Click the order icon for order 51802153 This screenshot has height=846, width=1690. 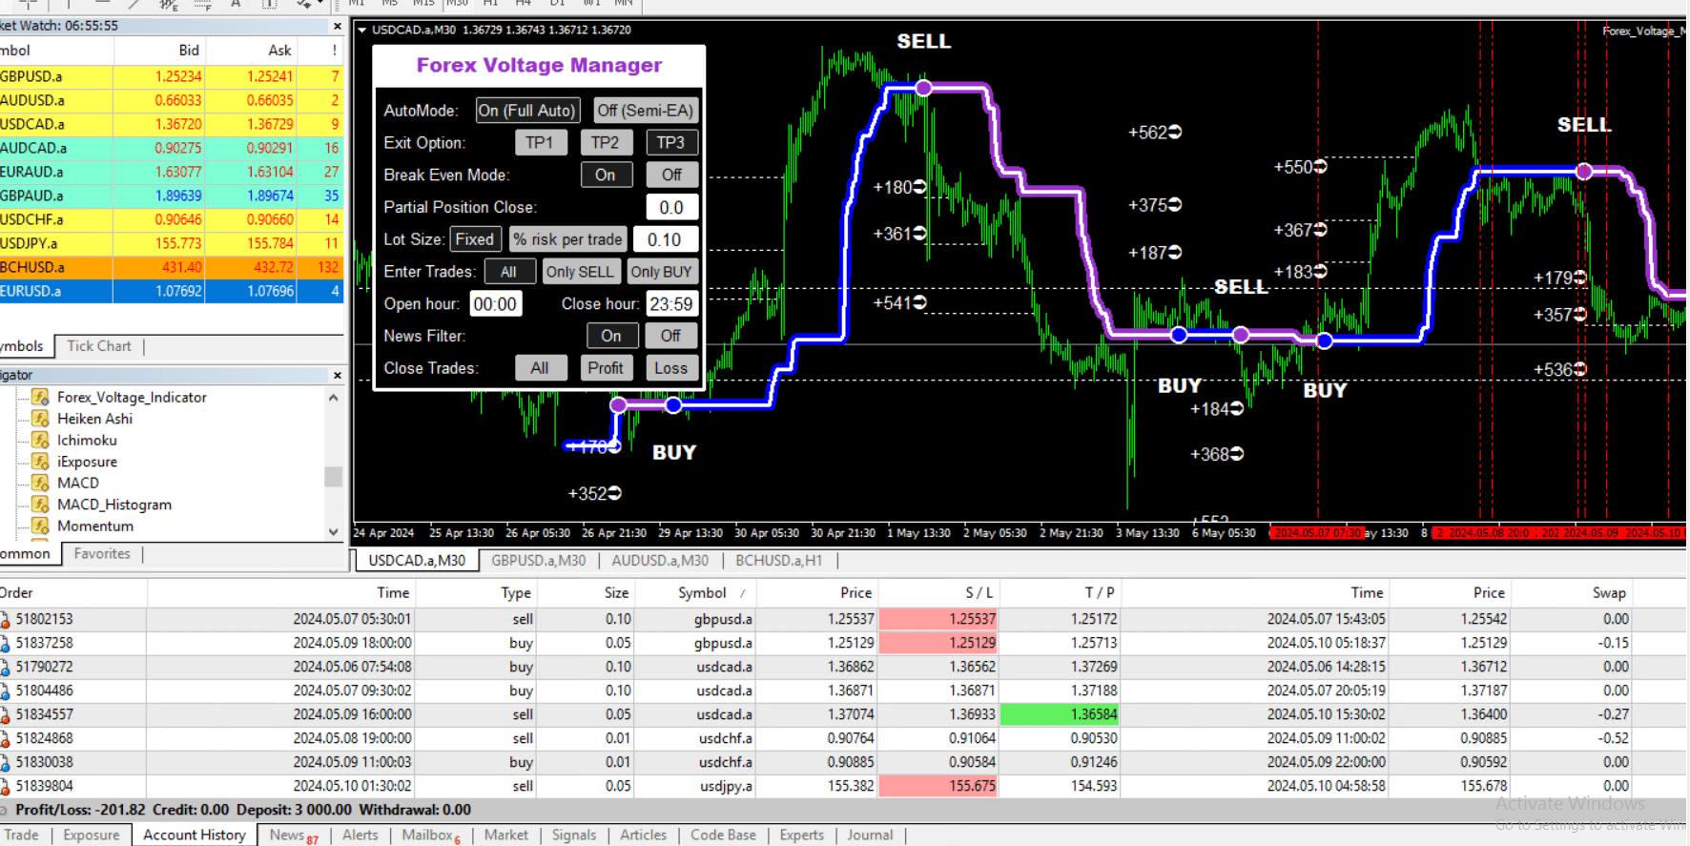5,620
